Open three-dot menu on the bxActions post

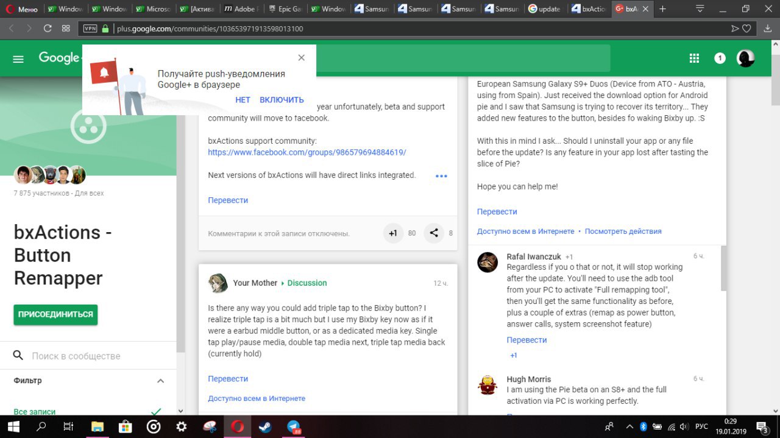[x=441, y=176]
